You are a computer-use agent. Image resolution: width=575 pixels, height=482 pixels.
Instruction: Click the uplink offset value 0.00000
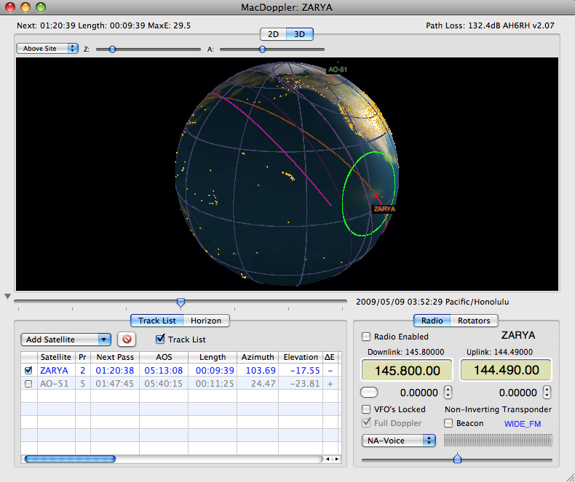tap(517, 393)
